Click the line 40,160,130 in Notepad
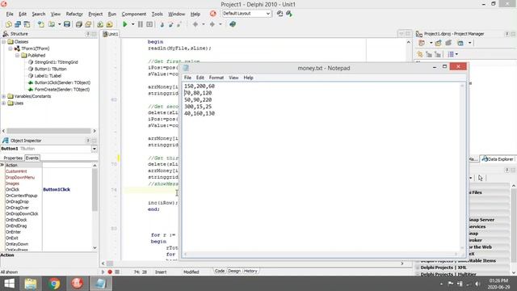 point(200,113)
